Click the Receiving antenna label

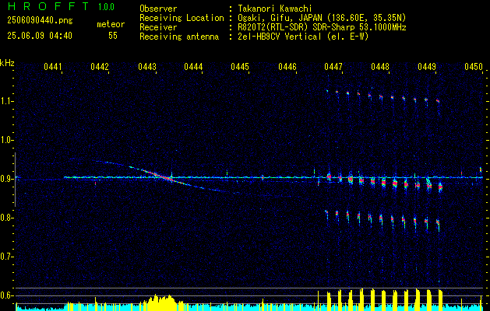[x=179, y=37]
